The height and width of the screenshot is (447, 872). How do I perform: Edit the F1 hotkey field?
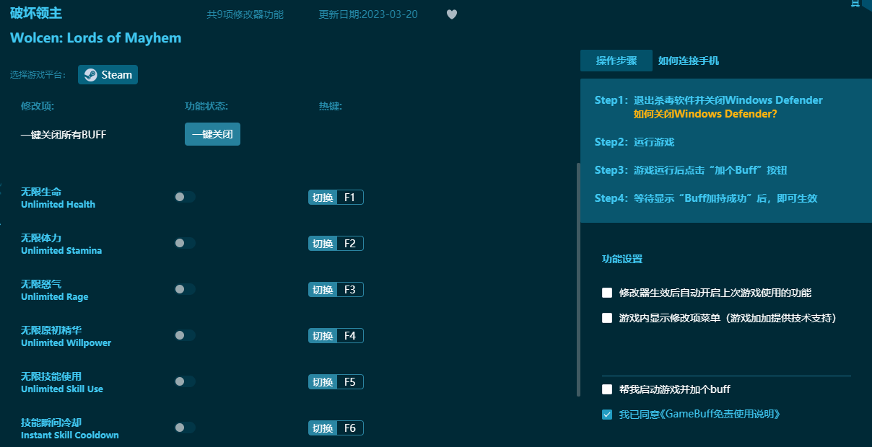[350, 198]
